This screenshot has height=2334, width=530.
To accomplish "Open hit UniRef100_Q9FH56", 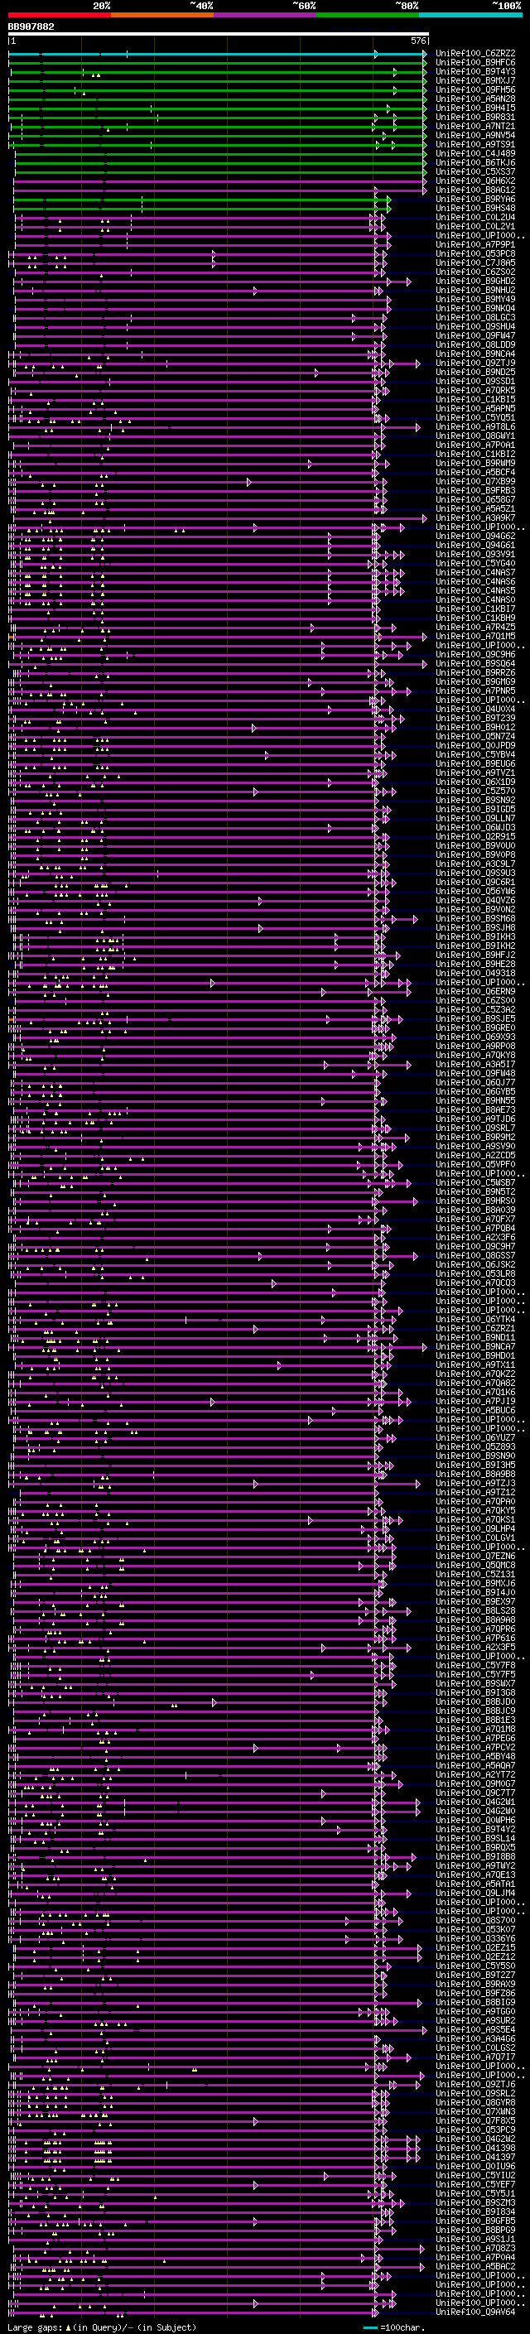I will coord(475,89).
